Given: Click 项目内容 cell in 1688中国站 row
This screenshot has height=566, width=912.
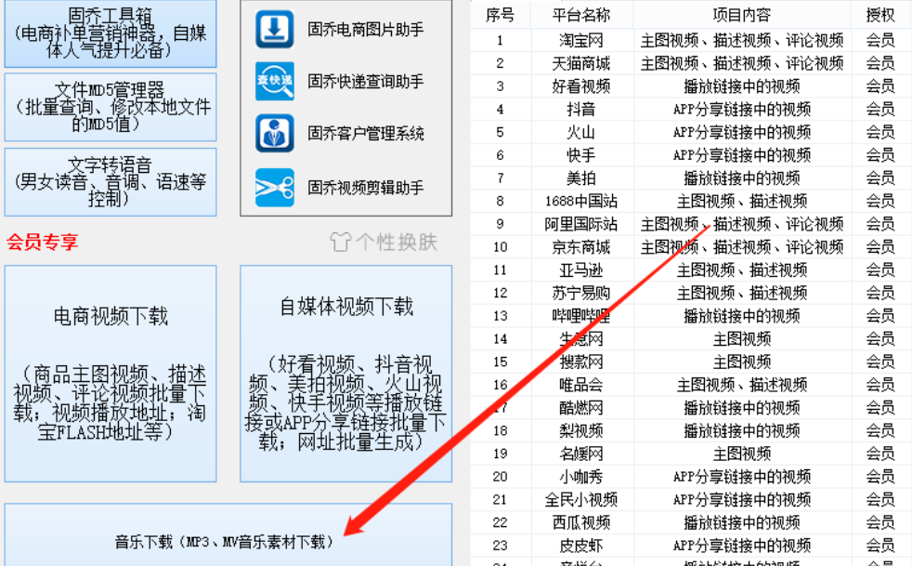Looking at the screenshot, I should pyautogui.click(x=742, y=201).
